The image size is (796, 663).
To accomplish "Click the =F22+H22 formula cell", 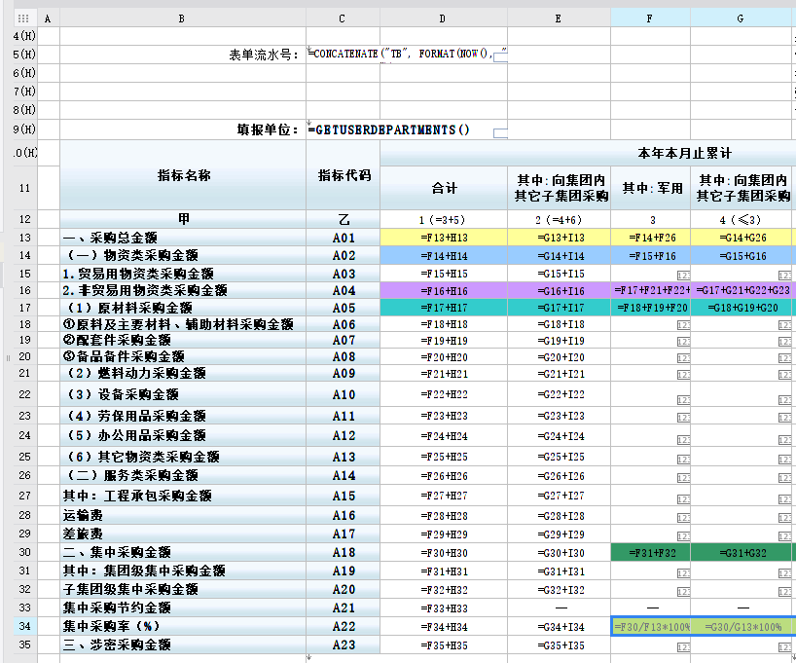I will (x=444, y=394).
